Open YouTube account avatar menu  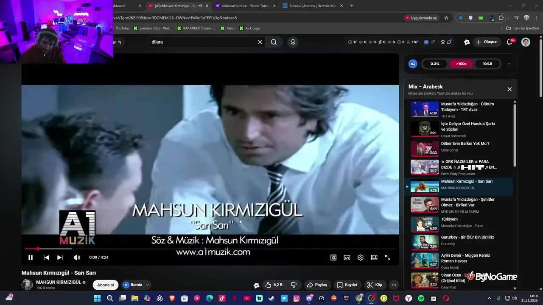tap(526, 42)
